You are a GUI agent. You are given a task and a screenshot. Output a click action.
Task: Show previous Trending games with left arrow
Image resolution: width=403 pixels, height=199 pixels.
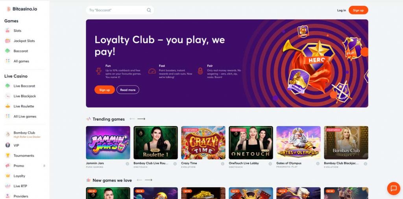pyautogui.click(x=132, y=119)
